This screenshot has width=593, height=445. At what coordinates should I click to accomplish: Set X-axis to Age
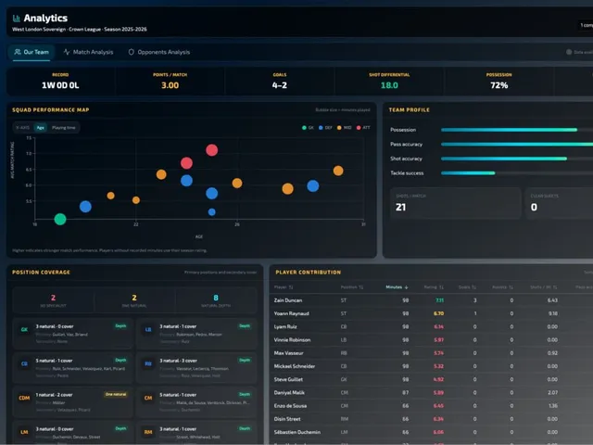(41, 128)
